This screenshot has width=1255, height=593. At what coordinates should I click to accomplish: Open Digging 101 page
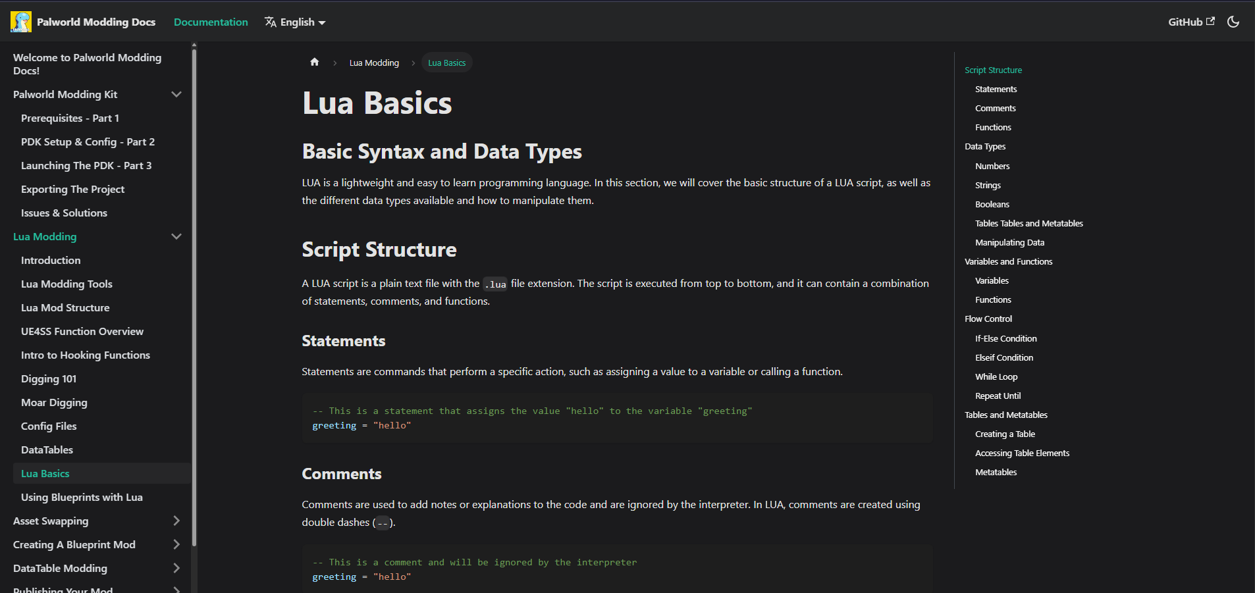tap(49, 378)
